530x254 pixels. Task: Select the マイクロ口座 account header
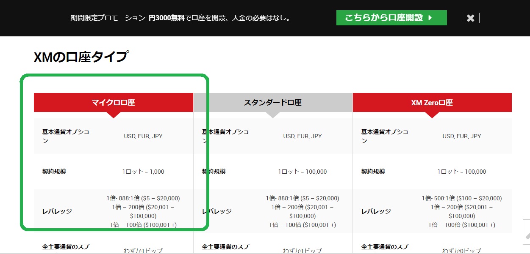[113, 102]
